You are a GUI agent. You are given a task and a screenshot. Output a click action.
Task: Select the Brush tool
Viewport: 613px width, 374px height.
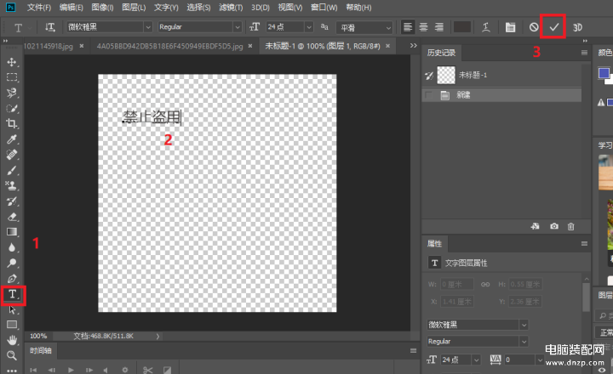pyautogui.click(x=12, y=170)
